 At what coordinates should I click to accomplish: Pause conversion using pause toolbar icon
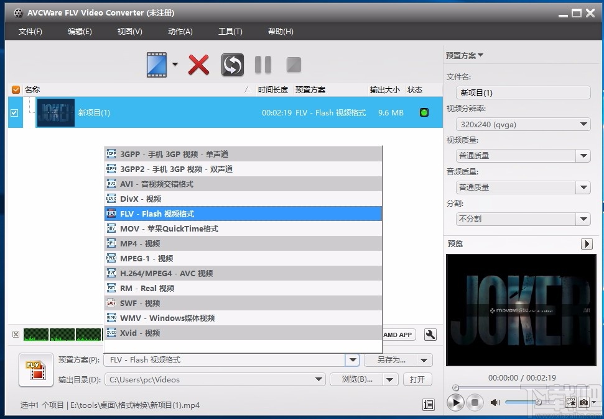(262, 65)
